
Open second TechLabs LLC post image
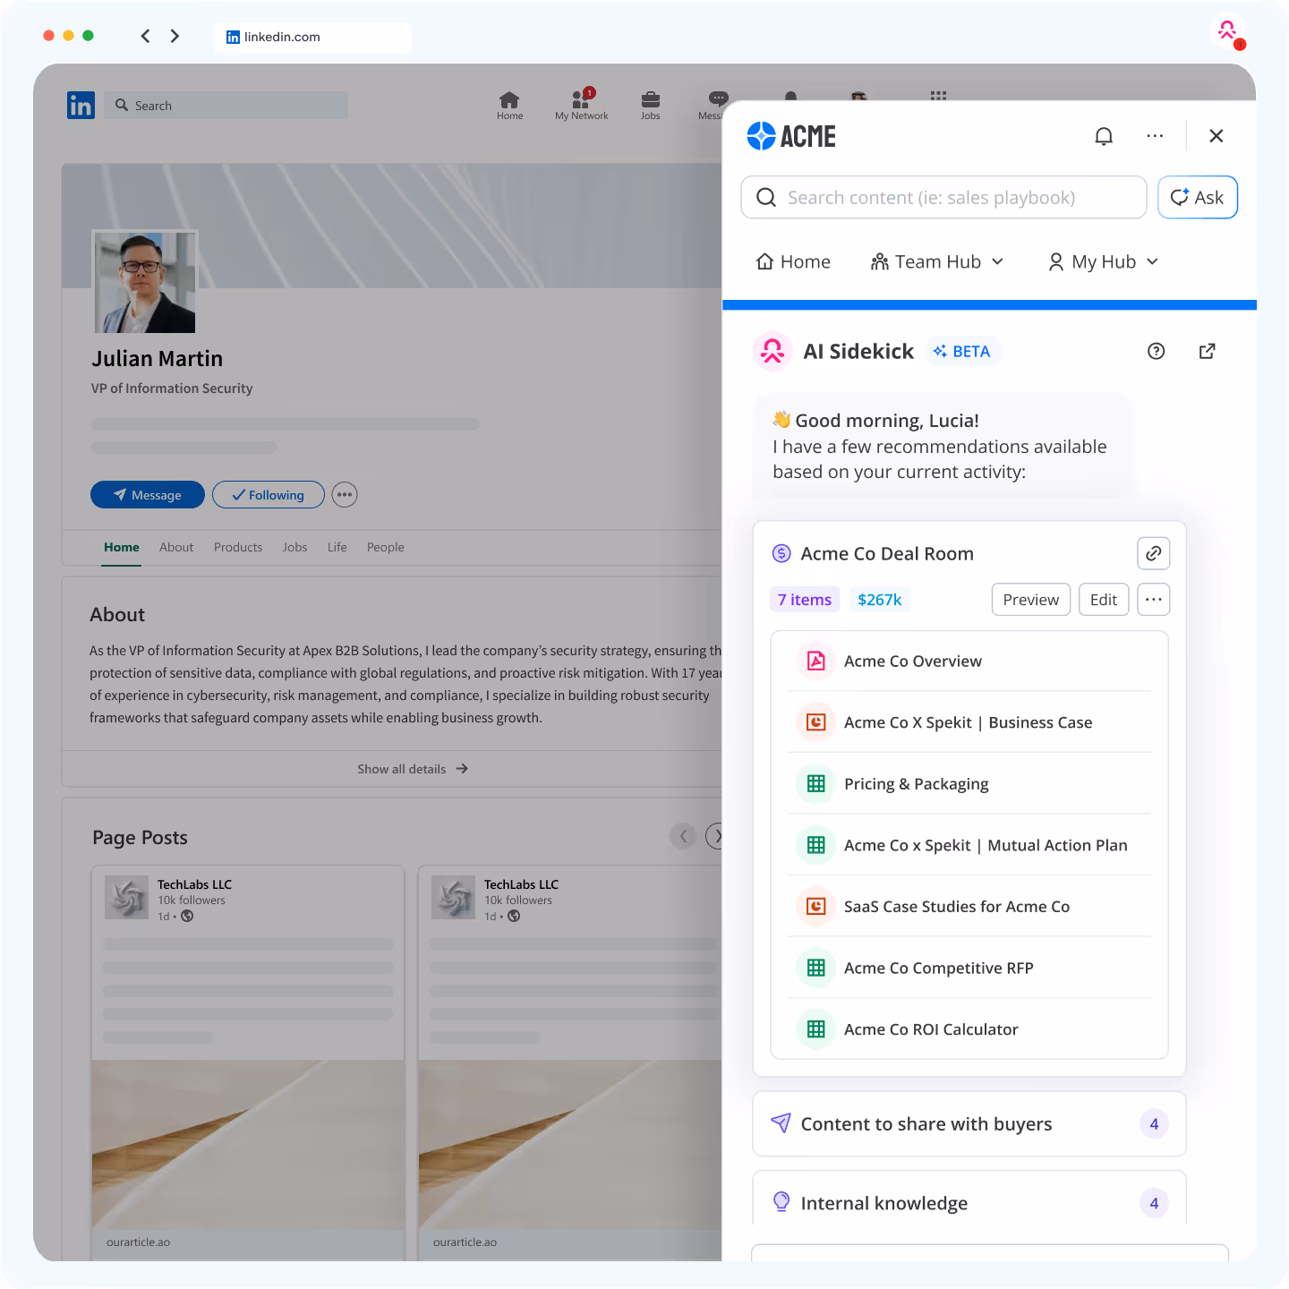[570, 1145]
